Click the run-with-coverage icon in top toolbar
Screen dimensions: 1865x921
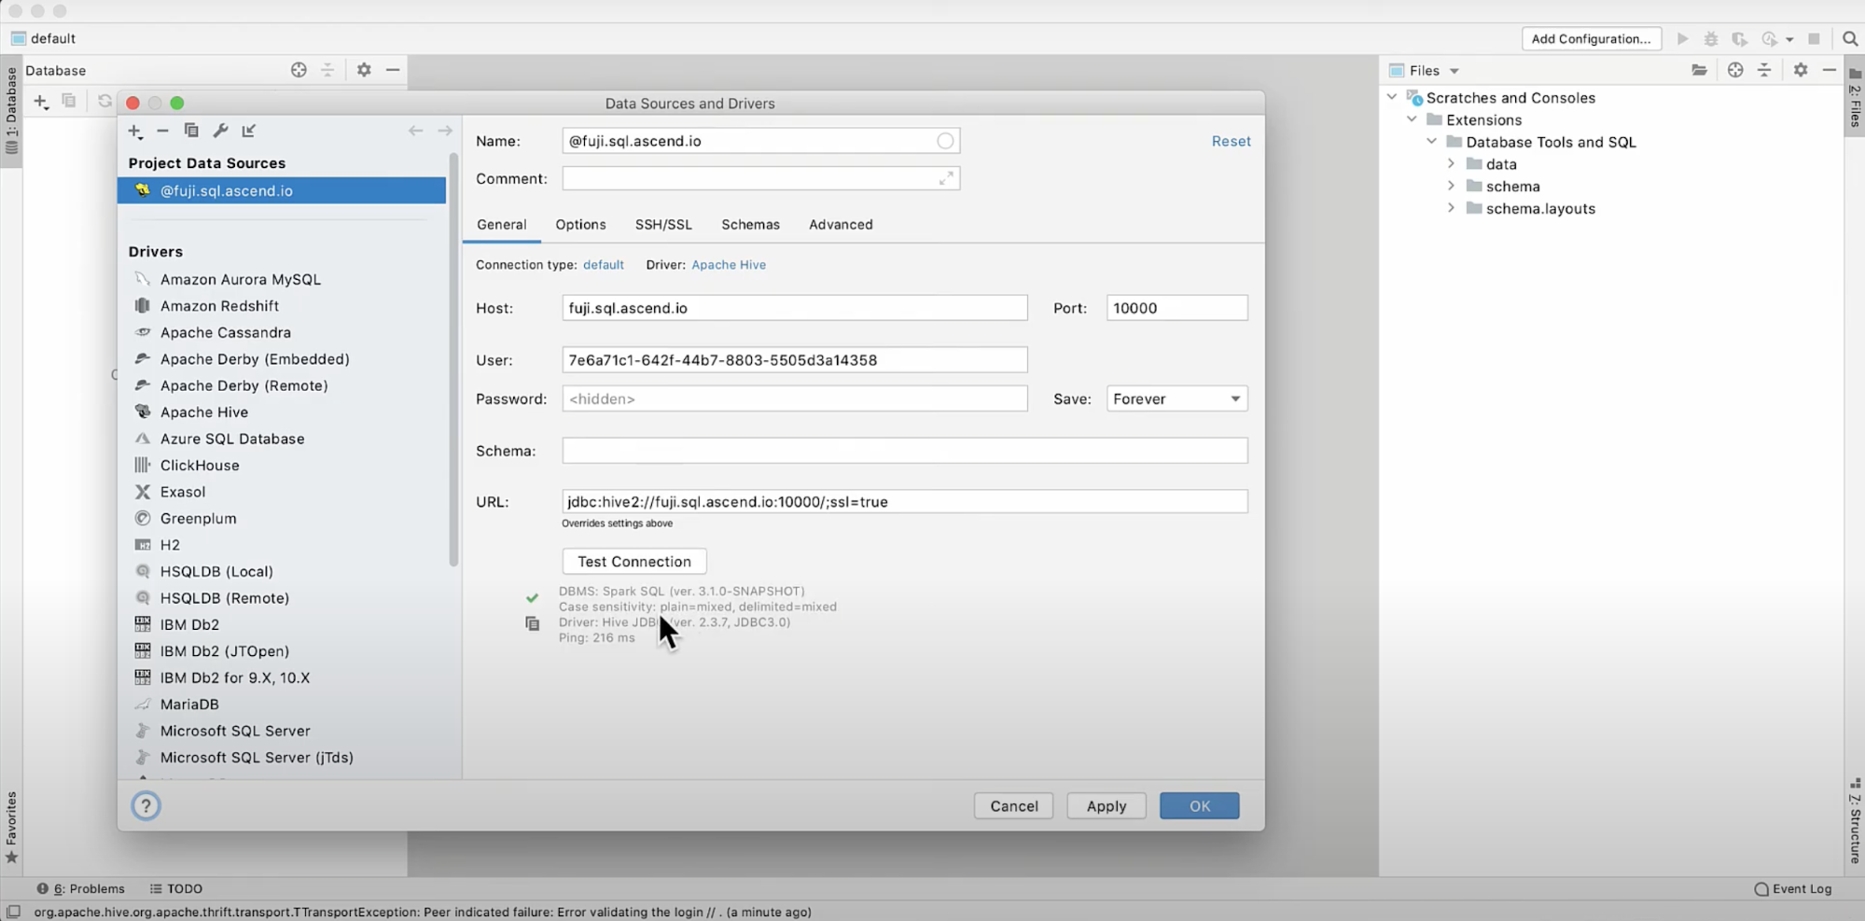point(1740,38)
